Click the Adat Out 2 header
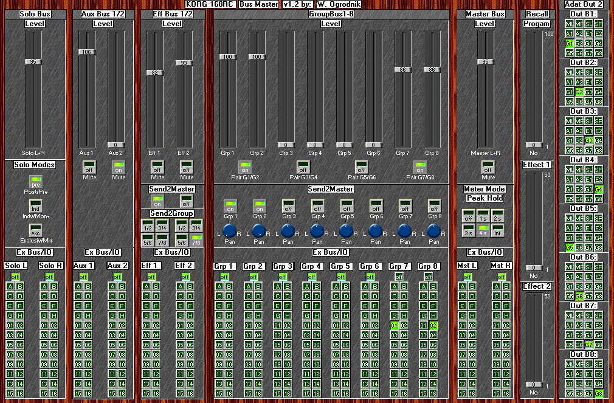The height and width of the screenshot is (403, 614). click(x=584, y=4)
